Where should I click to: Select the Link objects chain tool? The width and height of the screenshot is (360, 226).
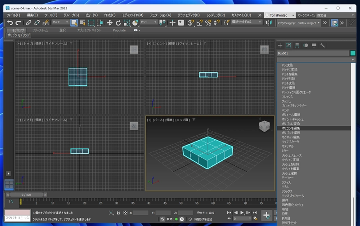tap(28, 22)
